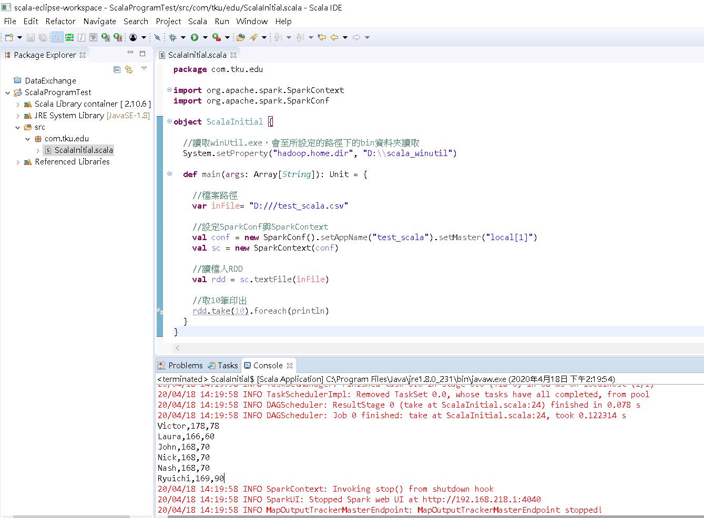This screenshot has width=704, height=518.
Task: Run the program with the green Run button
Action: [195, 37]
